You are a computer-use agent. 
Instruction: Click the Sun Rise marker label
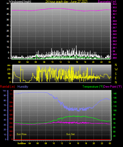[x=21, y=134]
